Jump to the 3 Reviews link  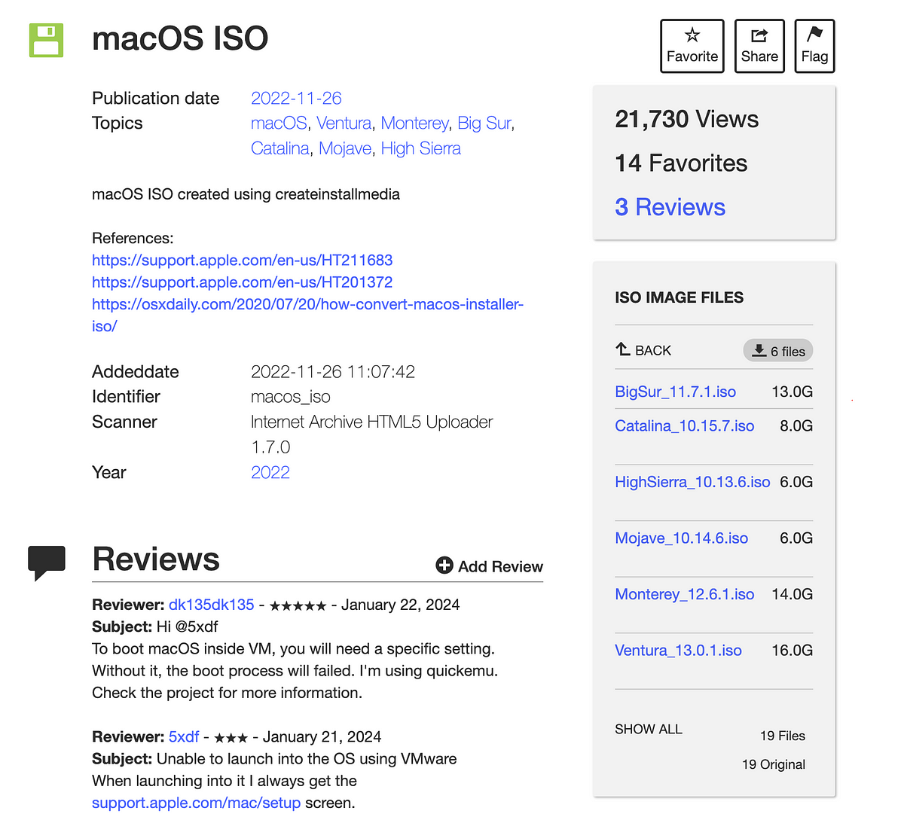pos(670,207)
